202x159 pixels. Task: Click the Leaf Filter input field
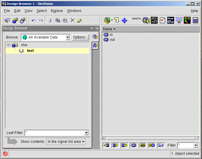pos(54,133)
